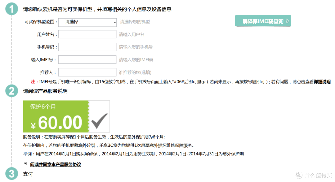335x182 pixels.
Task: Click the hint text 请输入用户名
Action: click(132, 35)
